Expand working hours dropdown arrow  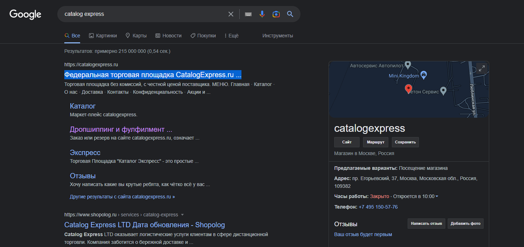(437, 197)
